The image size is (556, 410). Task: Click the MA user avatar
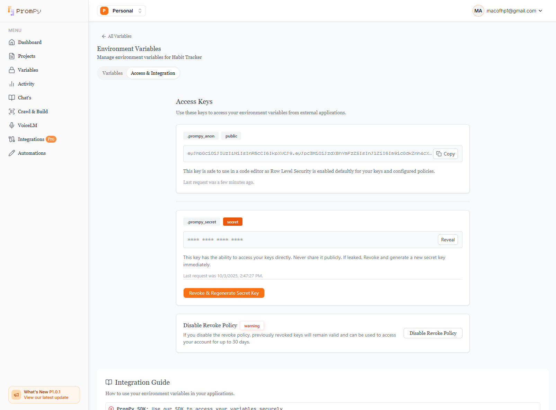478,11
